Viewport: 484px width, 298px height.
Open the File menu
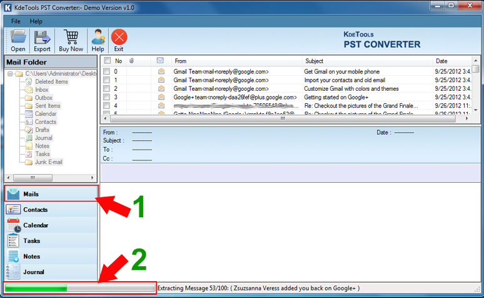tap(16, 21)
